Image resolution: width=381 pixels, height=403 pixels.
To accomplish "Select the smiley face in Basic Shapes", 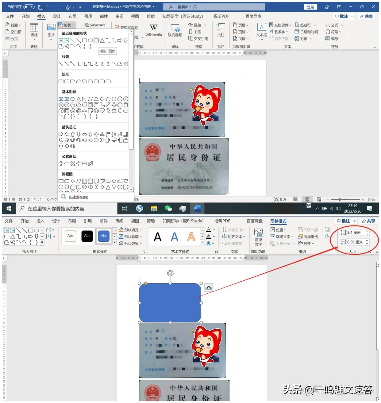I will (x=96, y=111).
